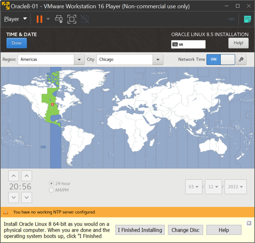Open the City dropdown
This screenshot has width=255, height=243.
(158, 60)
